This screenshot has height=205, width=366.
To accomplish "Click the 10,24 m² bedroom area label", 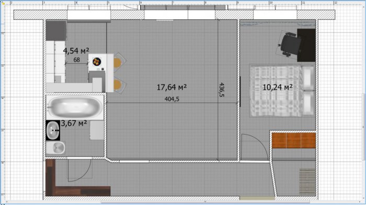I will tap(278, 87).
